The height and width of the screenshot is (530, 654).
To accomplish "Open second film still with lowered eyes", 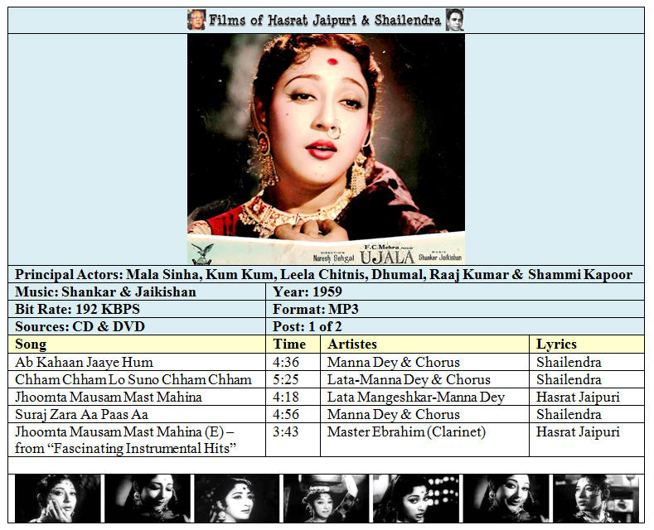I will pos(148,499).
